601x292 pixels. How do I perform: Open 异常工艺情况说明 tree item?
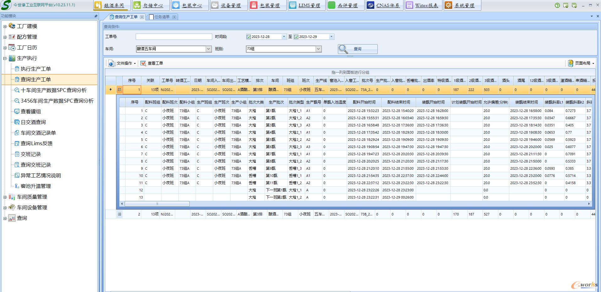click(41, 176)
